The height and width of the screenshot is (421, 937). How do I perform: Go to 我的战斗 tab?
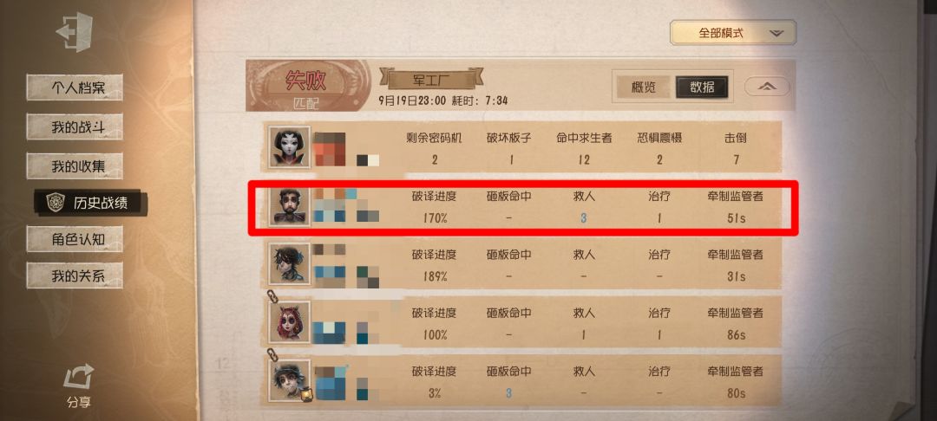[x=75, y=126]
